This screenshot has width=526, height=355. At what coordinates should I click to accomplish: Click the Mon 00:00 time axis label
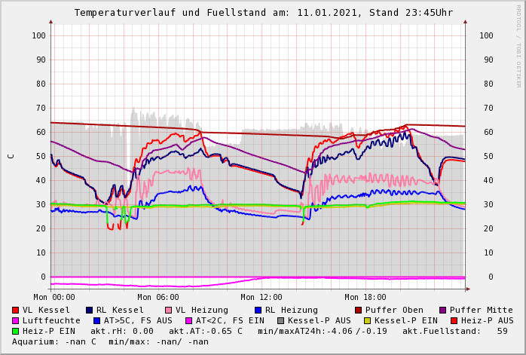pos(55,297)
